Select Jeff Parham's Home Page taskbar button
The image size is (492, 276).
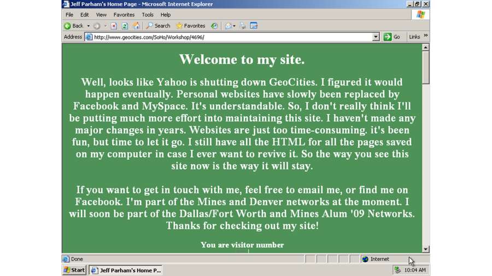tap(126, 271)
